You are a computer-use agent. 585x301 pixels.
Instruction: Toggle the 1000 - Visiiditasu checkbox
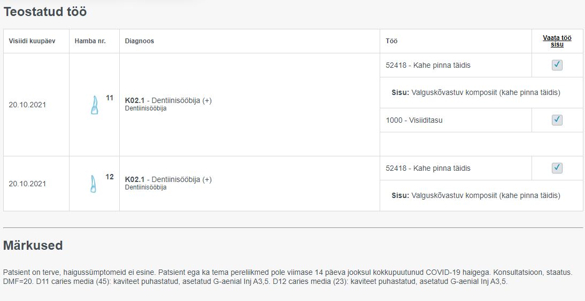pyautogui.click(x=557, y=120)
